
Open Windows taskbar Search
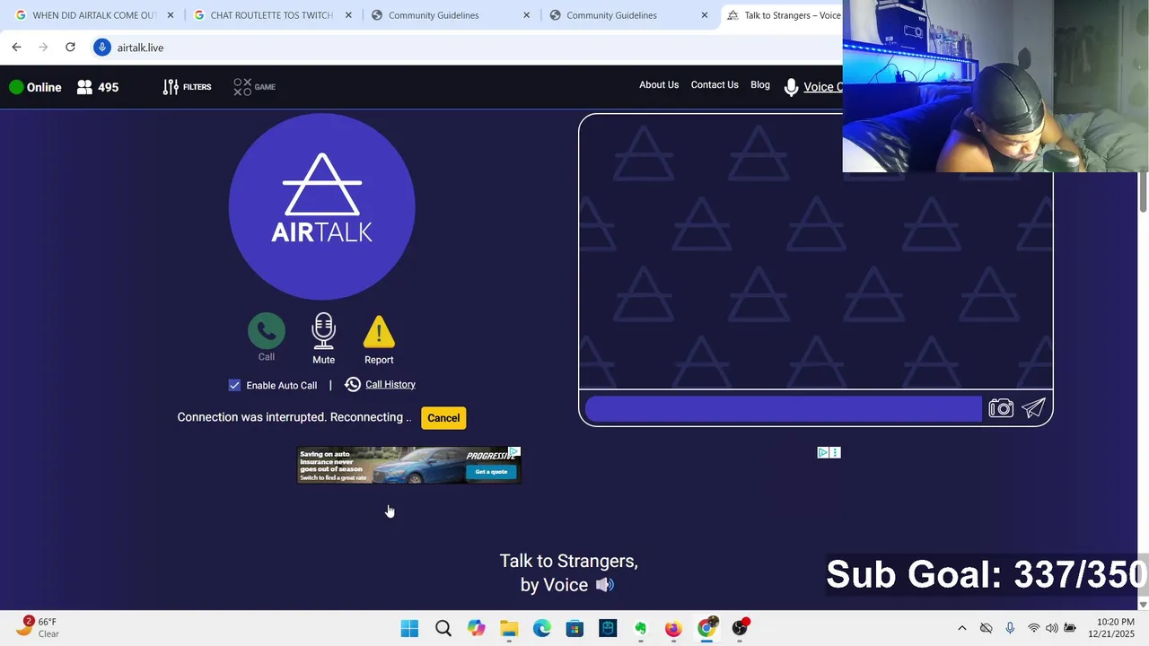443,628
